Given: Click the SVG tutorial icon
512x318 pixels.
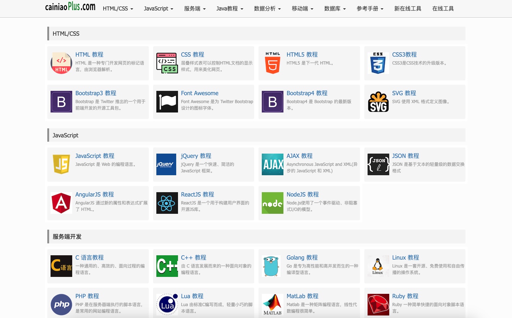Looking at the screenshot, I should coord(378,102).
